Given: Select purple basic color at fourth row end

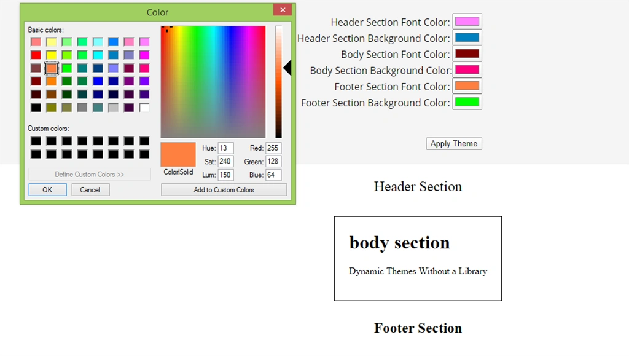Looking at the screenshot, I should [144, 82].
